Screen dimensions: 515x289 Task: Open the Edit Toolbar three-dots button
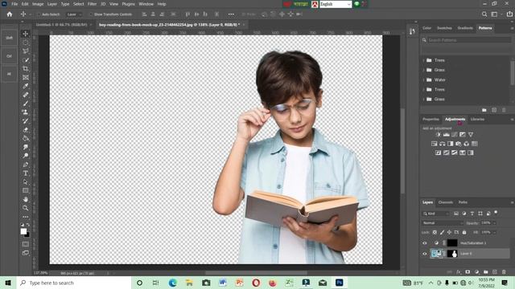(x=25, y=217)
